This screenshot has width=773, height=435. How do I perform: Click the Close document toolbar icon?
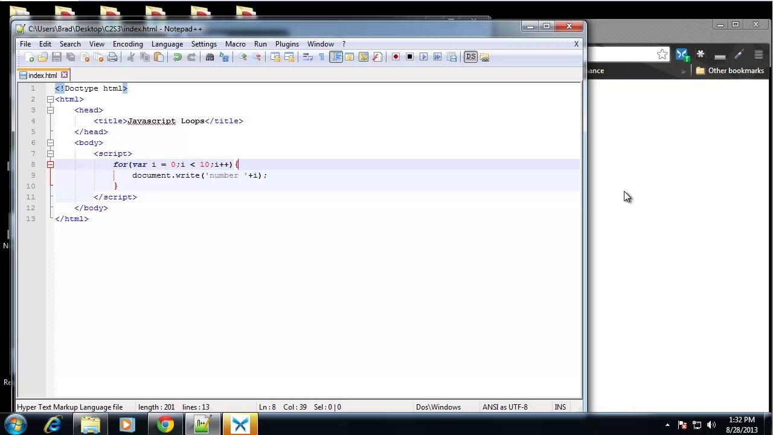[85, 57]
